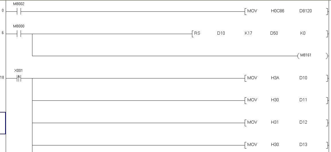Select the D11 destination operand
This screenshot has height=152, width=331.
click(x=303, y=100)
